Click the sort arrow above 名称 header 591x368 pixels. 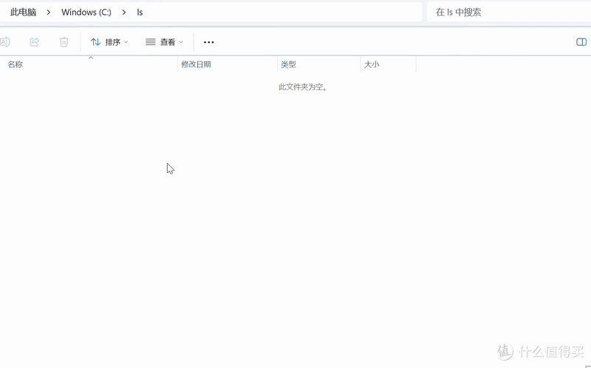pos(91,58)
